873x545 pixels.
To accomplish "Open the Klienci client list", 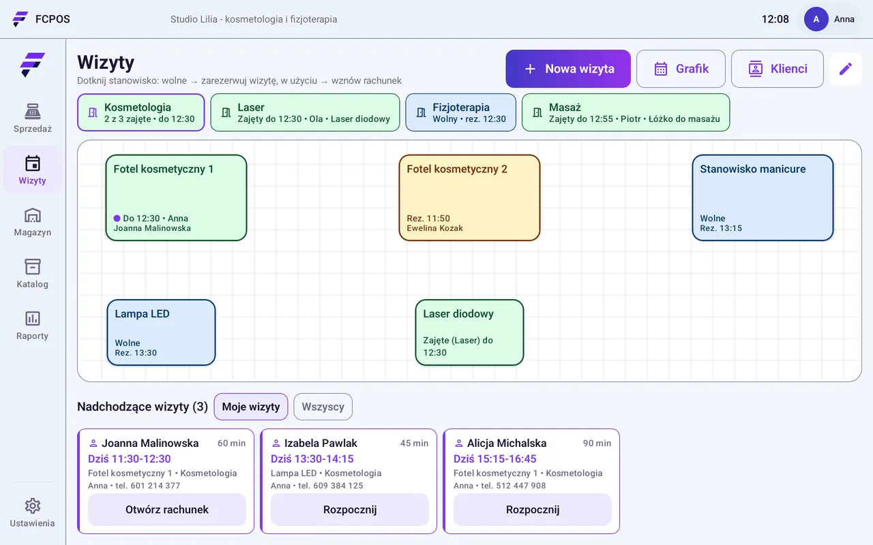I will click(778, 69).
